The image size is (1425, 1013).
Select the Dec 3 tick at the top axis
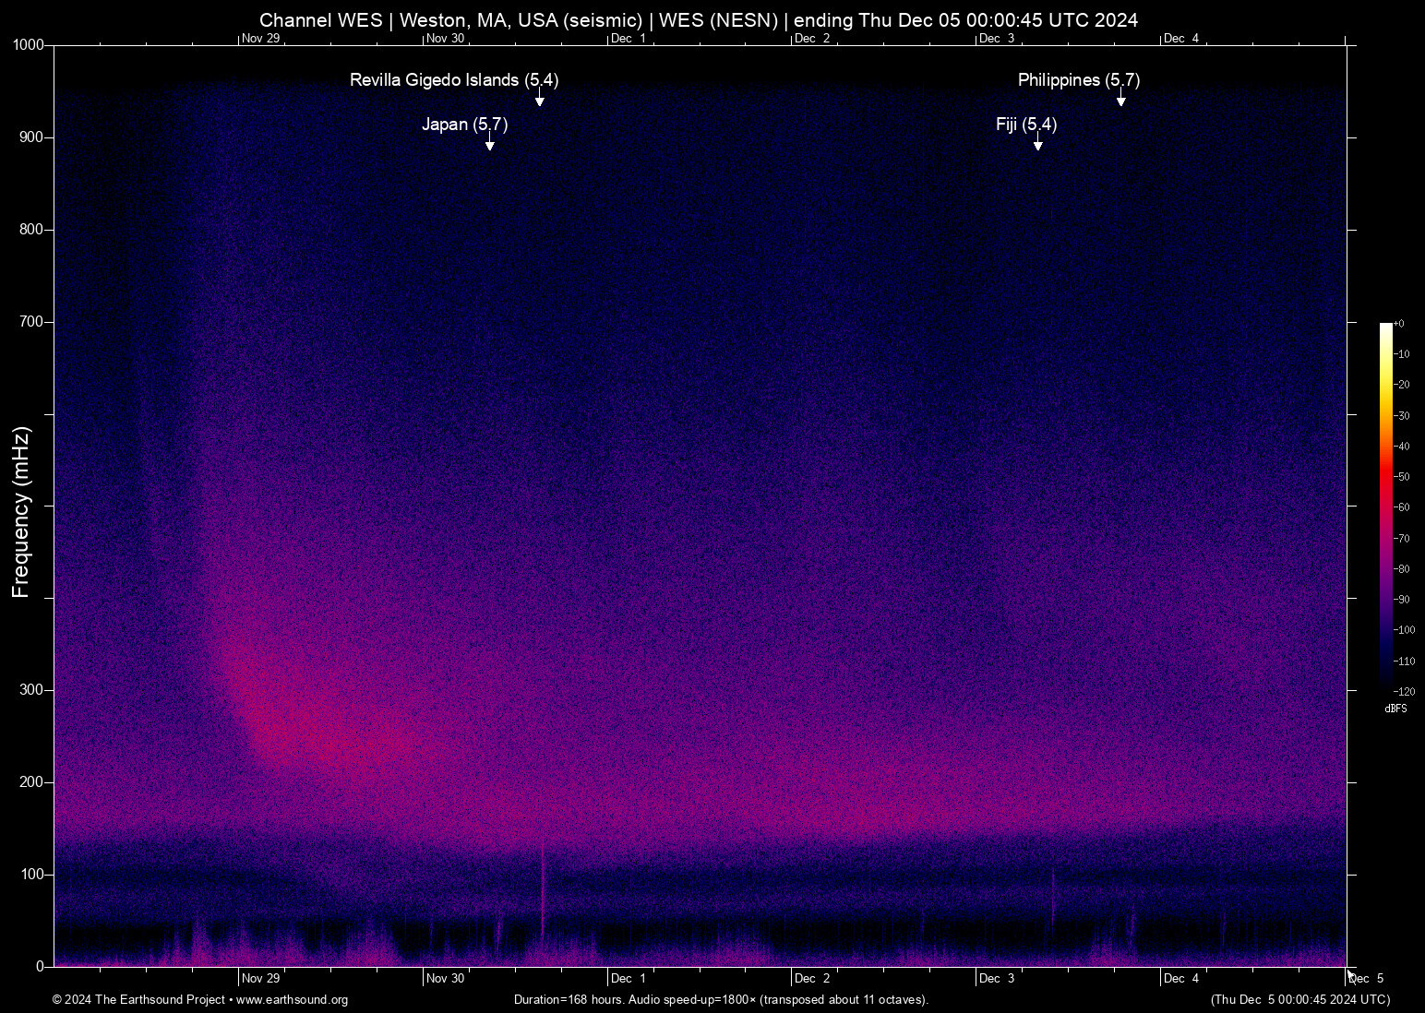coord(998,39)
